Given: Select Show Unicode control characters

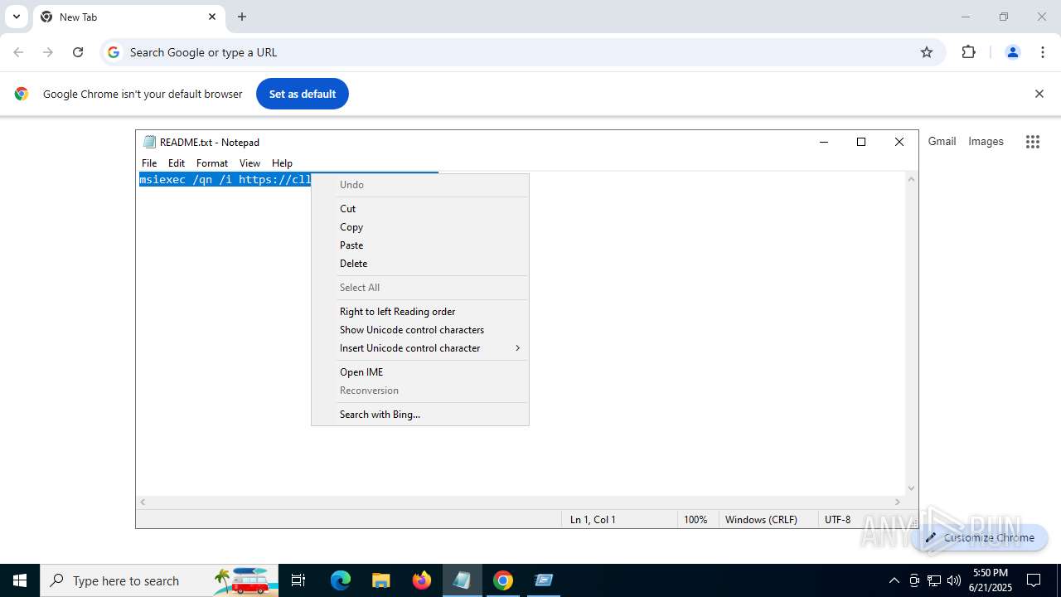Looking at the screenshot, I should click(x=420, y=330).
